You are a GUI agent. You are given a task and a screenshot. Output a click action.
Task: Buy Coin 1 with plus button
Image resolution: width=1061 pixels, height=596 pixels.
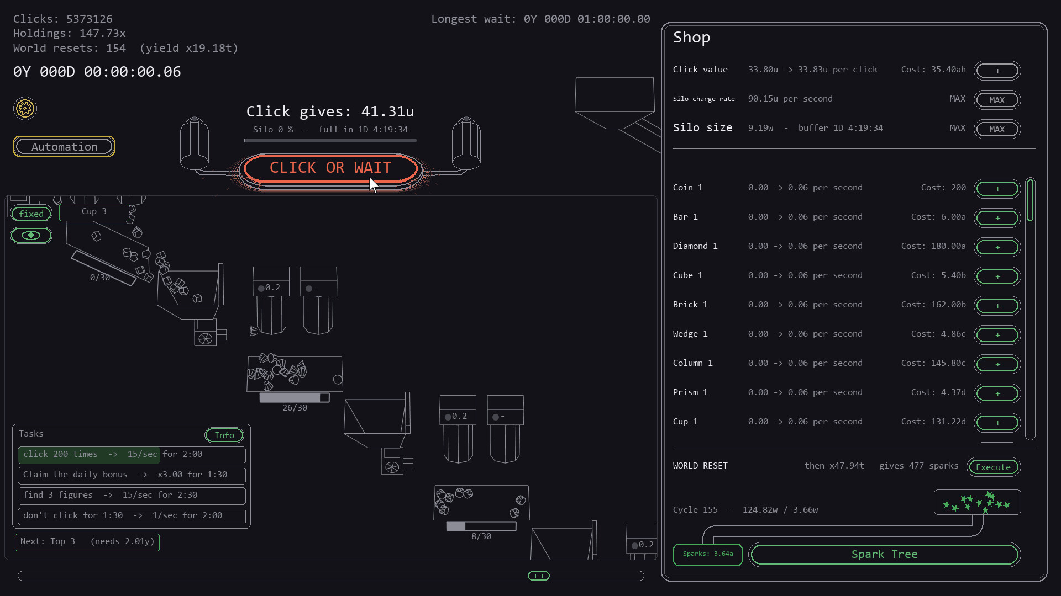[997, 189]
